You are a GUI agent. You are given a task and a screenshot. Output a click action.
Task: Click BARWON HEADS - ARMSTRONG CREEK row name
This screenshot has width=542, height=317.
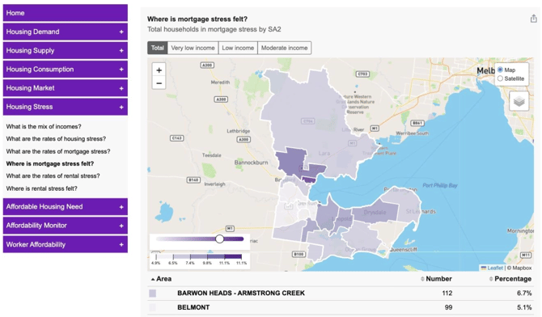pyautogui.click(x=241, y=294)
